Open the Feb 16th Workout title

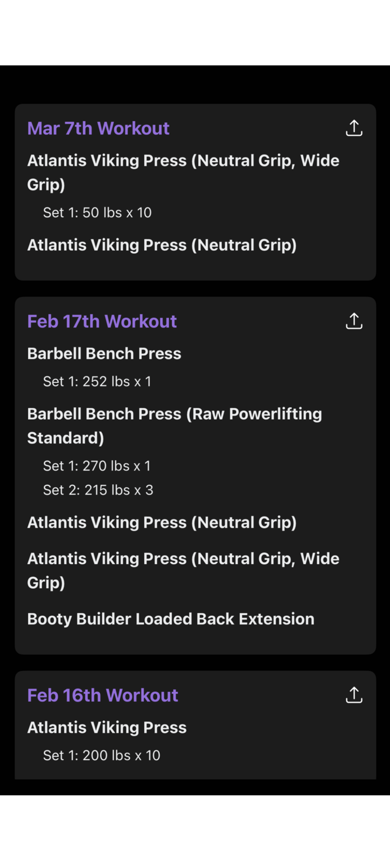coord(103,695)
